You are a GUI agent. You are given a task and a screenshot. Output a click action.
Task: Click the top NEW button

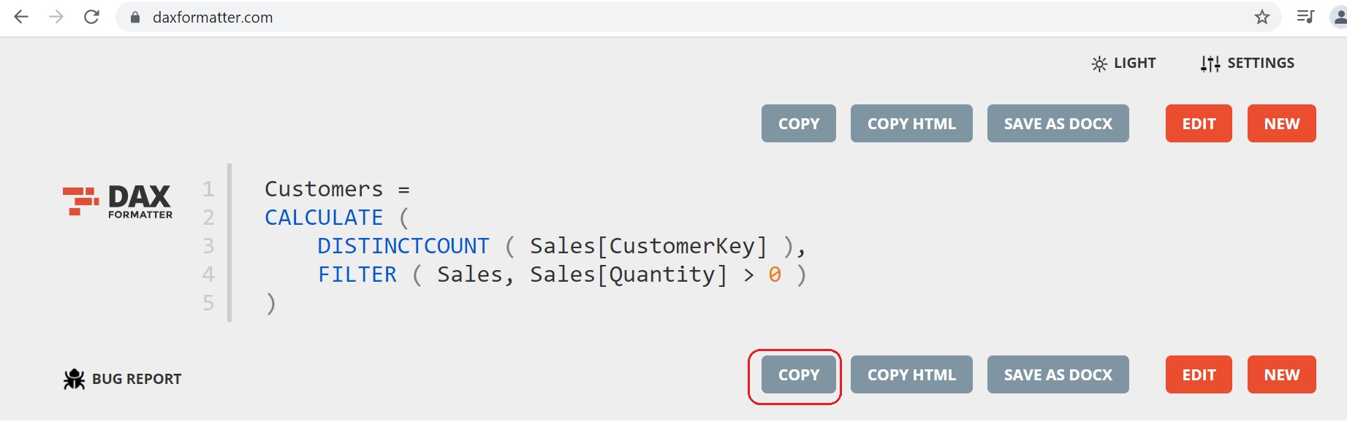pyautogui.click(x=1282, y=123)
